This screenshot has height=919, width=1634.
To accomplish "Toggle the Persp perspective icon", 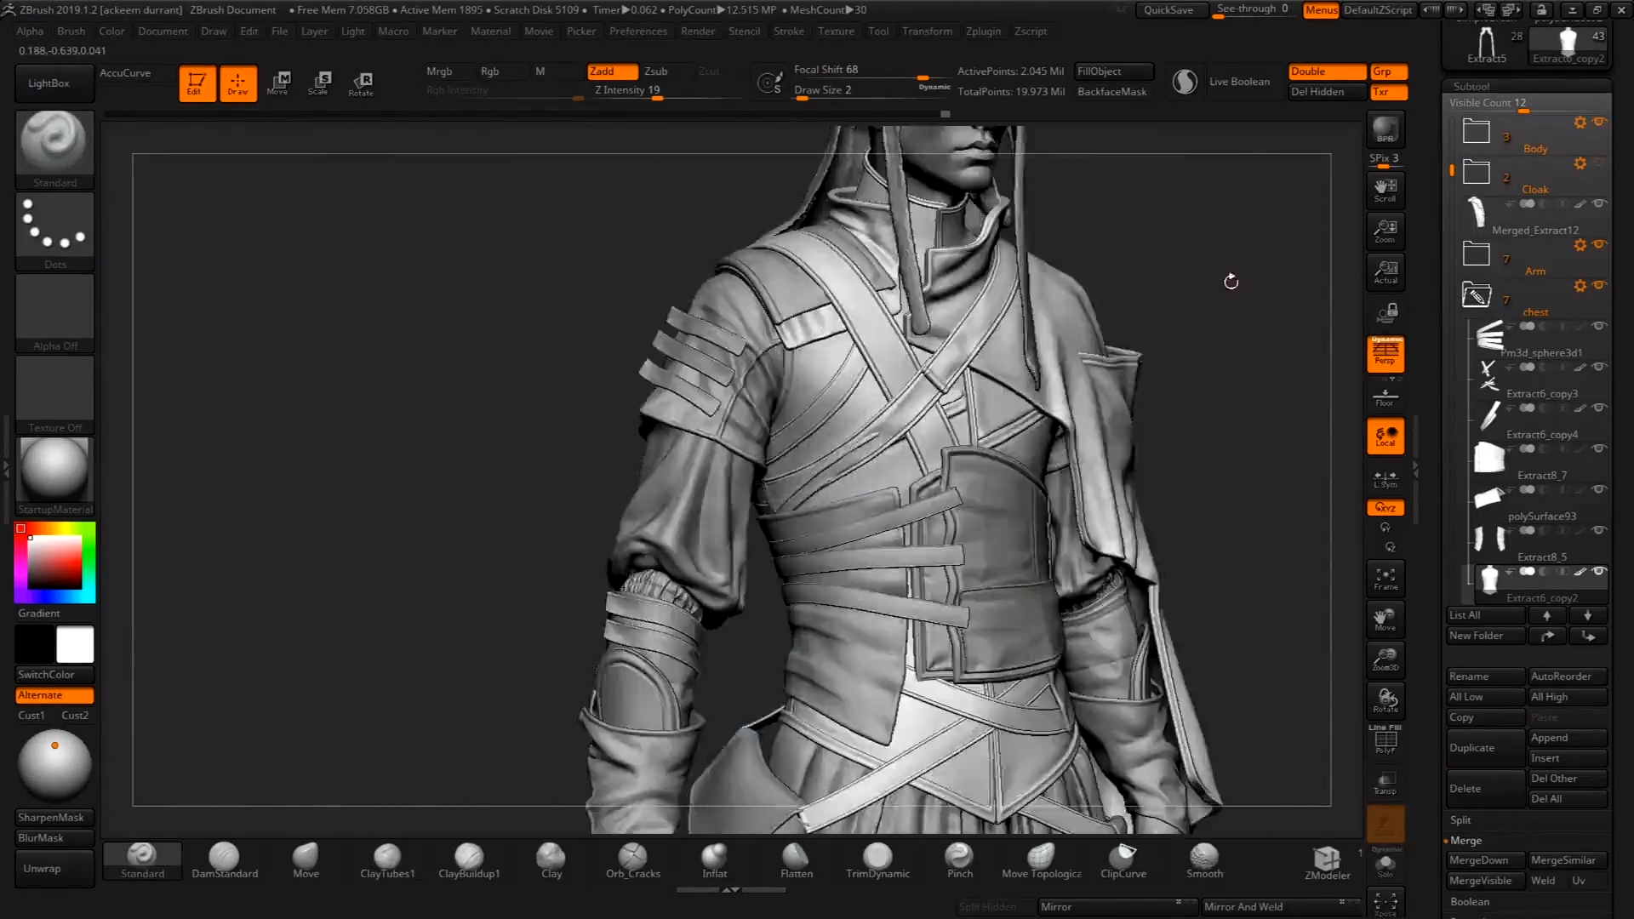I will point(1385,353).
